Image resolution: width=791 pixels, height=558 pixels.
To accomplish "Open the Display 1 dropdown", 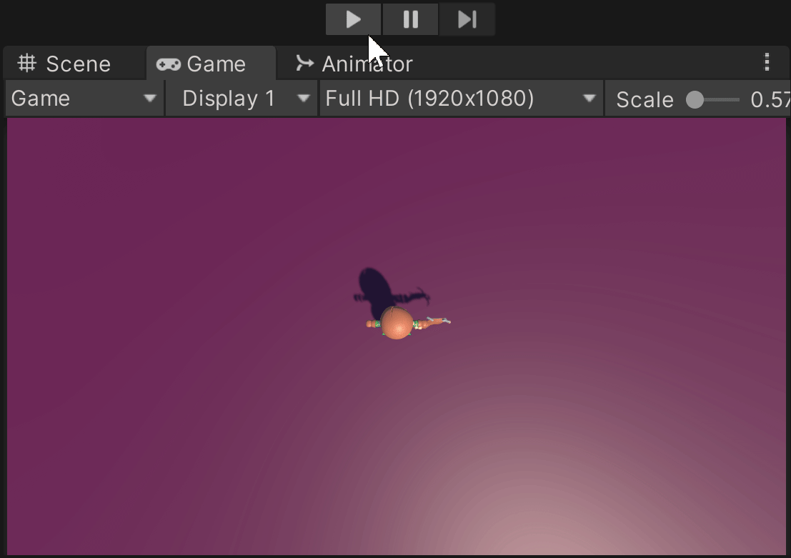I will pos(241,98).
